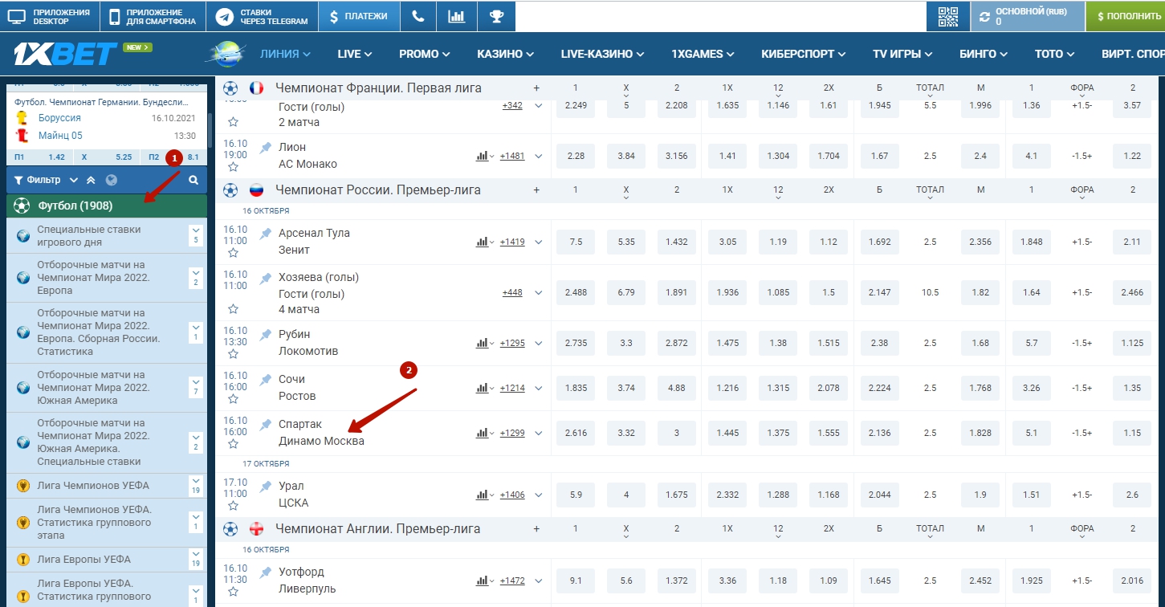Image resolution: width=1165 pixels, height=607 pixels.
Task: Open the phone callback icon in top bar
Action: (418, 16)
